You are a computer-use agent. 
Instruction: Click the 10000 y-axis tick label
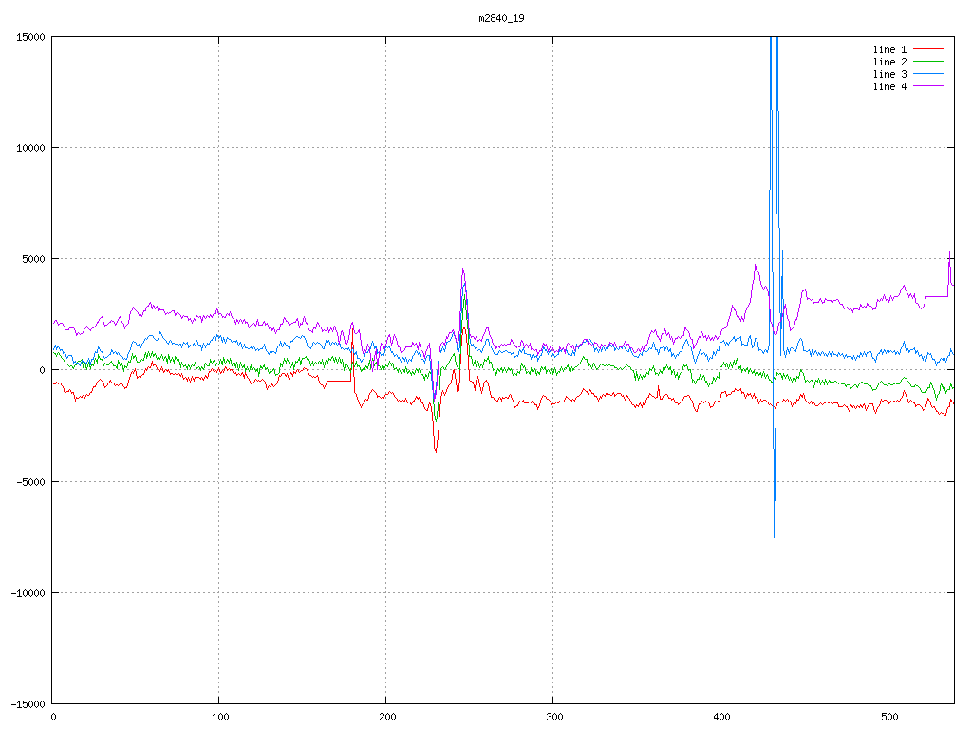pos(29,148)
